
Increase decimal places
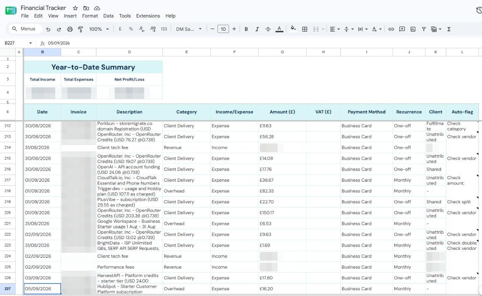pyautogui.click(x=152, y=29)
